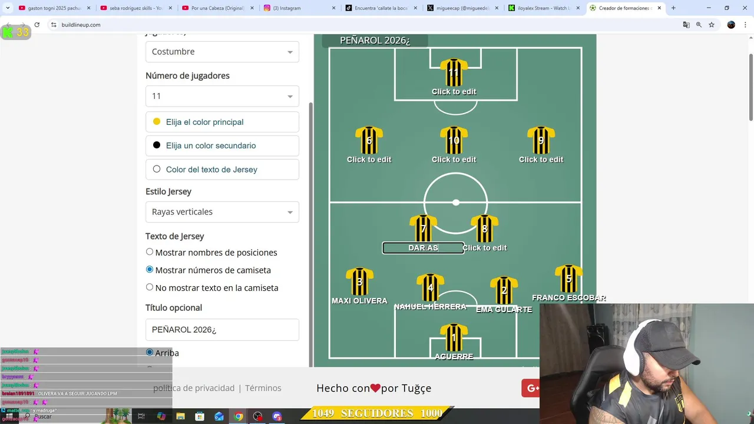
Task: Edit the FRANCO ESCOBAR name label
Action: [568, 298]
